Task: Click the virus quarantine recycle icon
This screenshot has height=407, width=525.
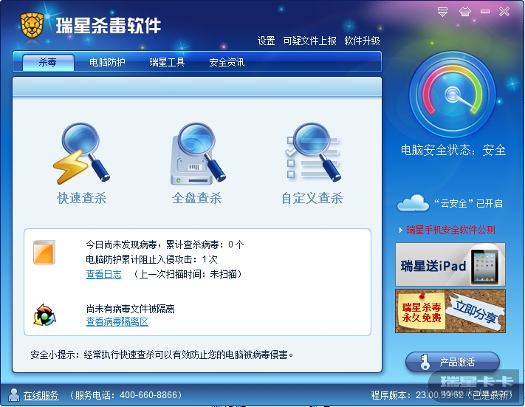Action: (44, 315)
